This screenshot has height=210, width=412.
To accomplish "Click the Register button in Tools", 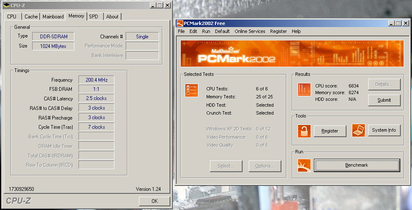I will click(330, 131).
